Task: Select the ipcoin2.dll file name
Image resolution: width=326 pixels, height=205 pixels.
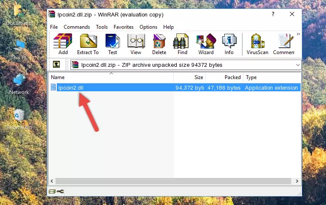Action: tap(71, 87)
